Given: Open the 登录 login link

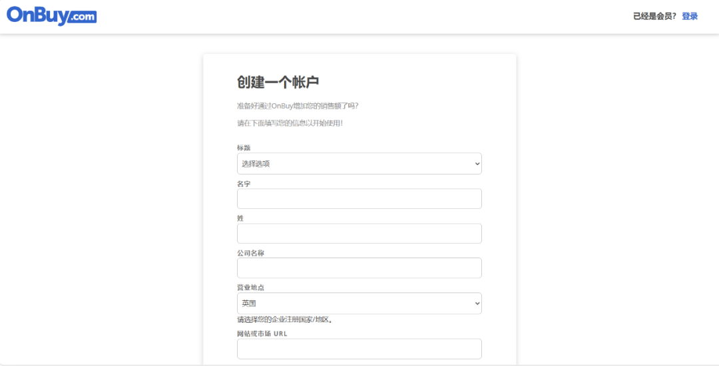Looking at the screenshot, I should [x=690, y=17].
